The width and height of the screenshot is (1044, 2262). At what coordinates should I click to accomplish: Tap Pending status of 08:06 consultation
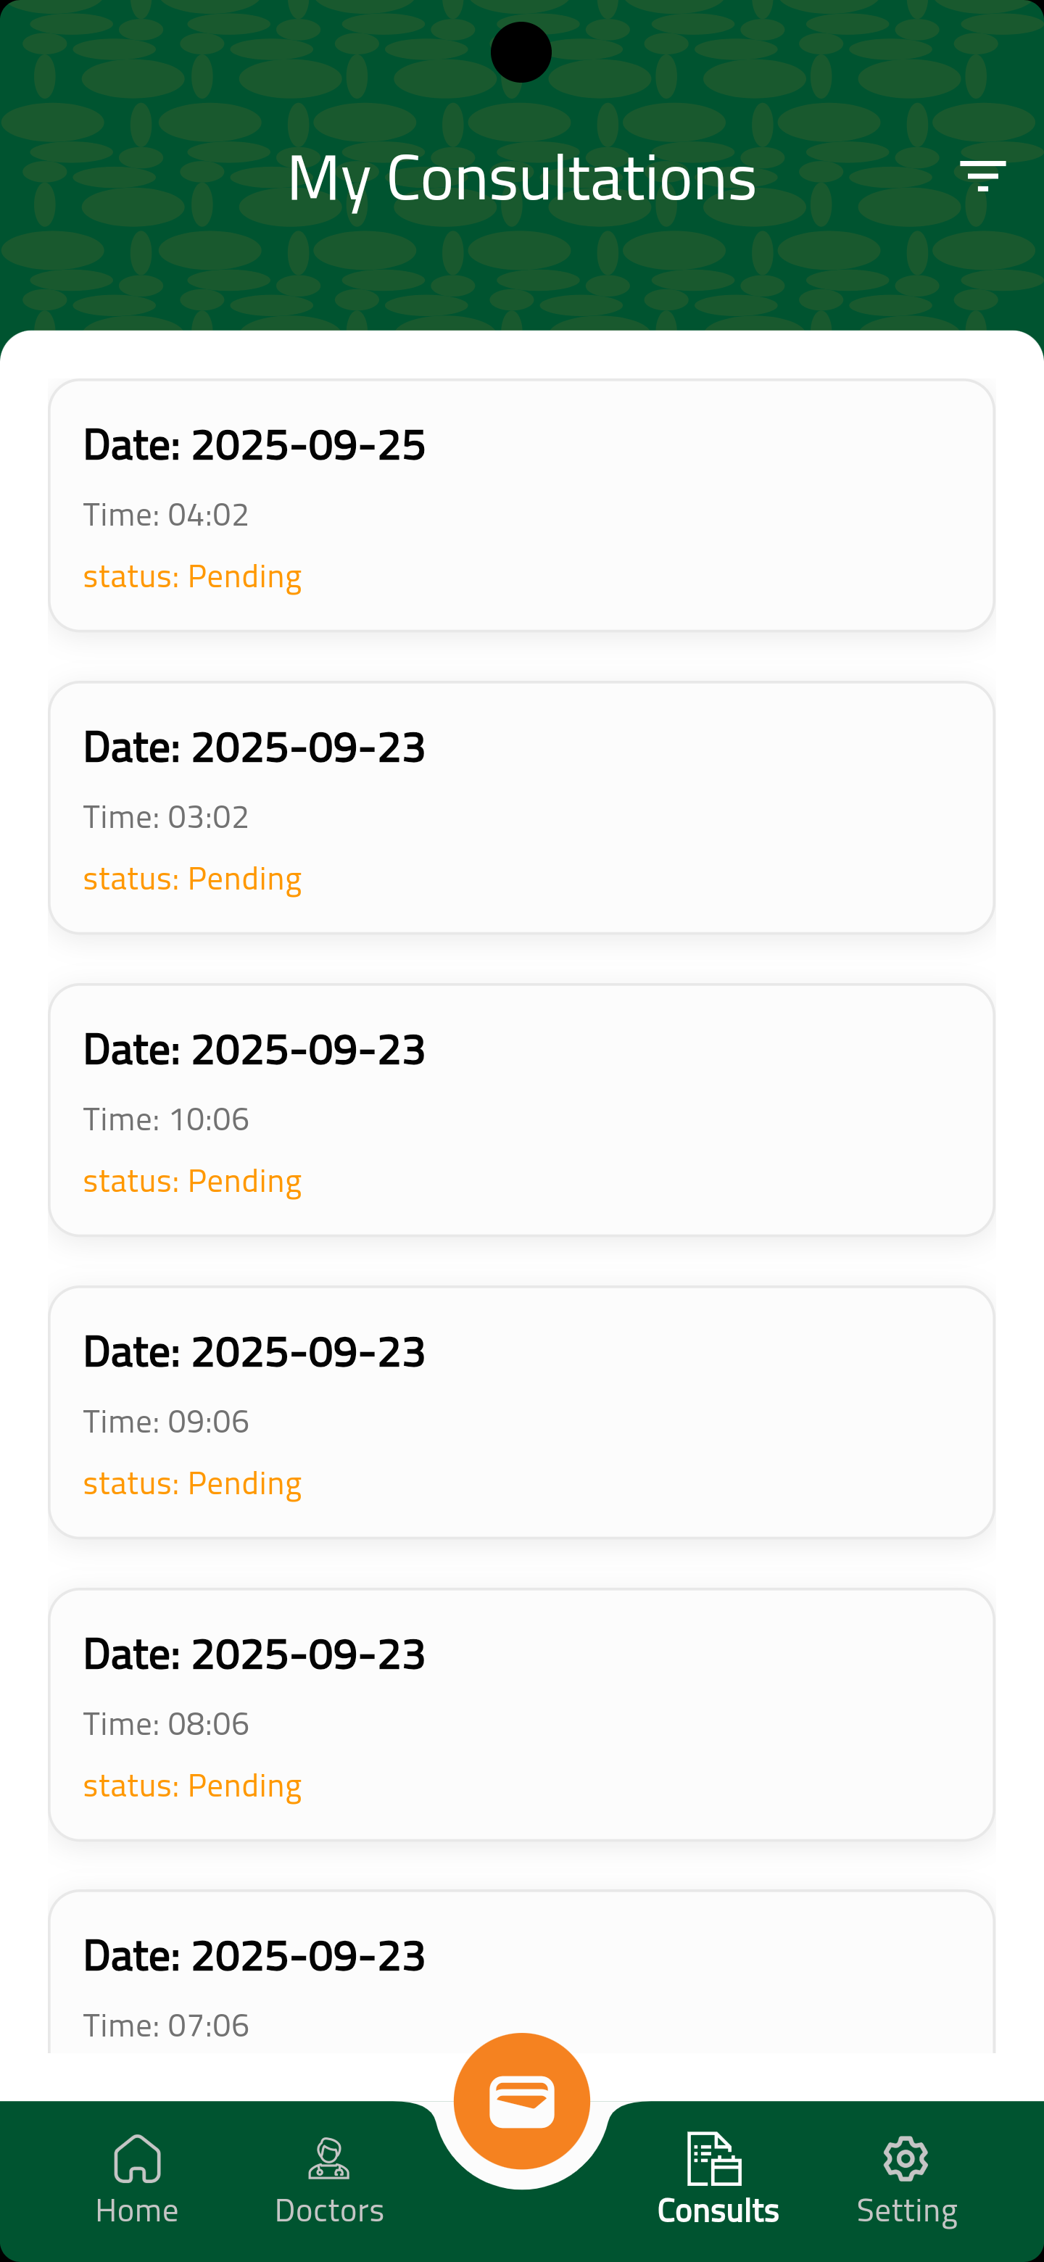click(192, 1785)
